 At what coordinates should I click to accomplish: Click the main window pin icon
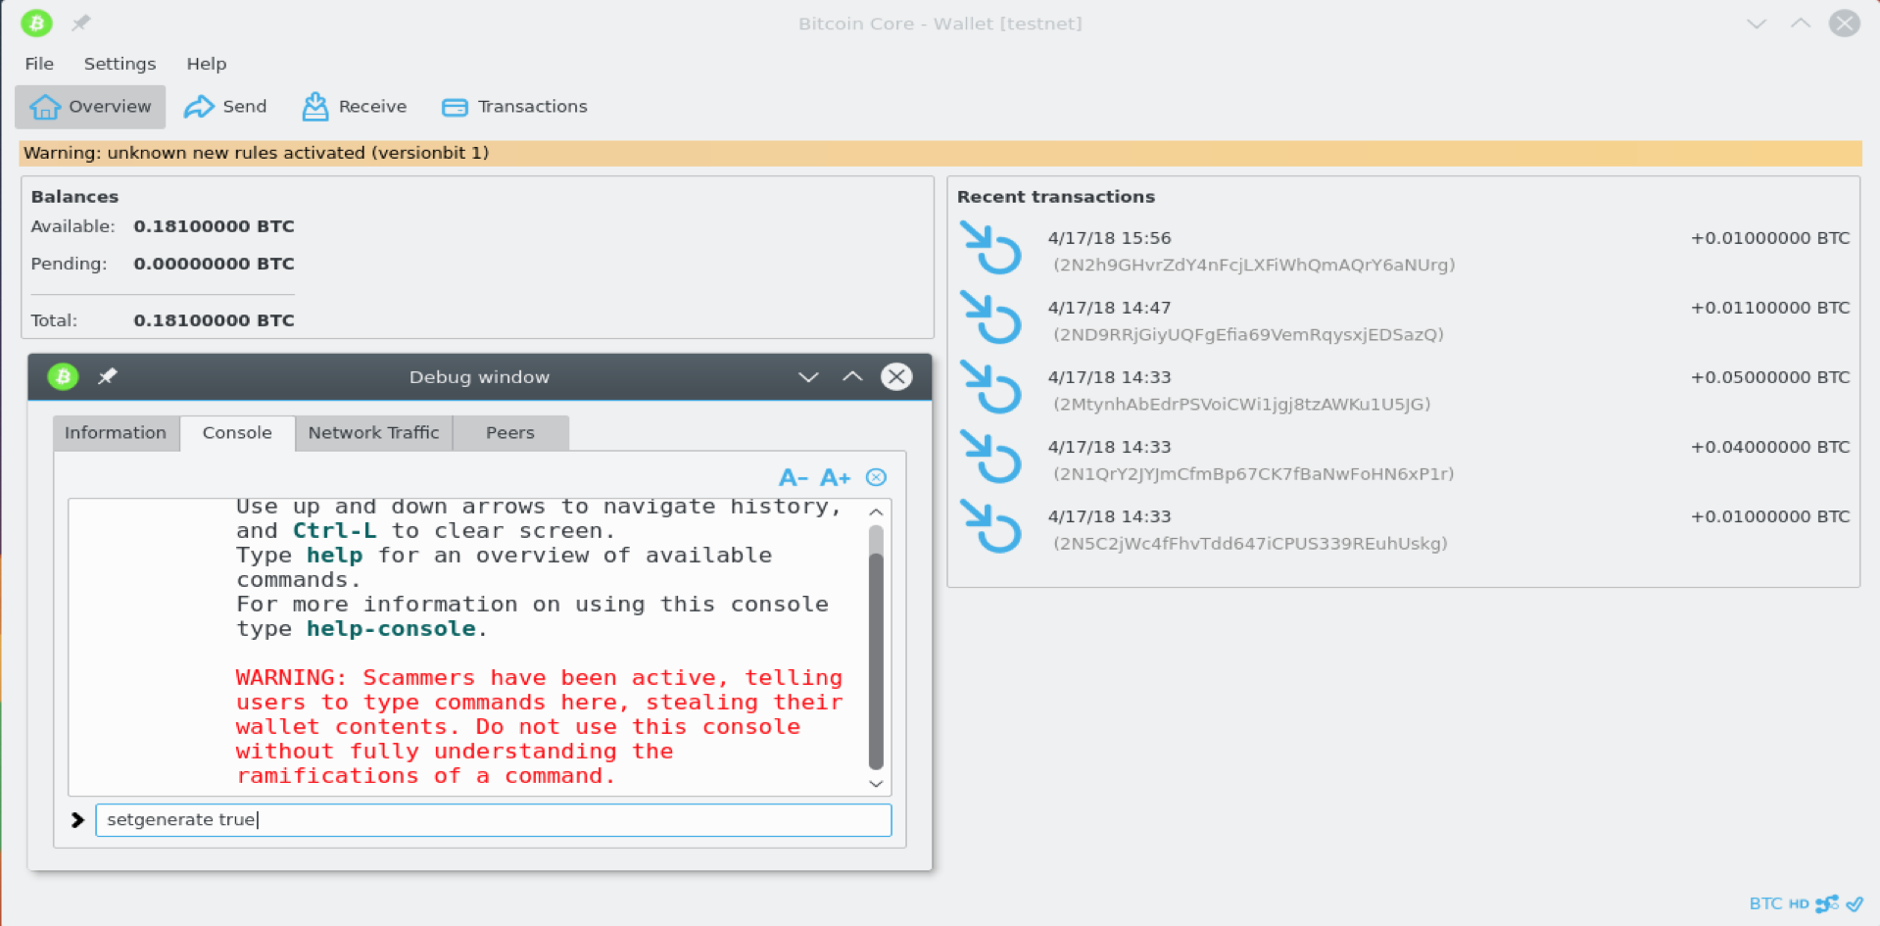pos(81,23)
